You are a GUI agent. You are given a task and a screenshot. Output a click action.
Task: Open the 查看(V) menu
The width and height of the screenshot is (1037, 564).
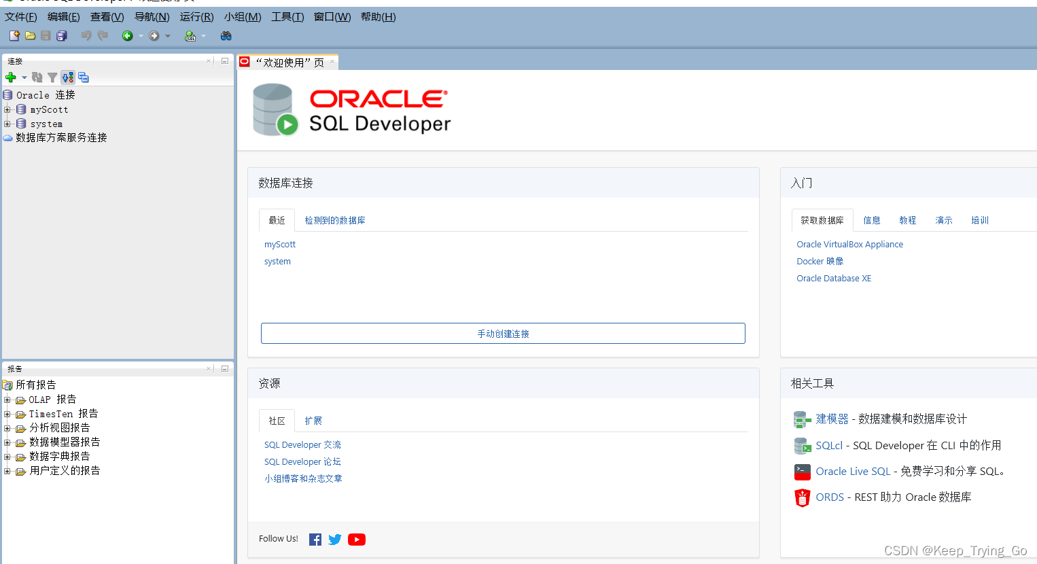tap(107, 17)
